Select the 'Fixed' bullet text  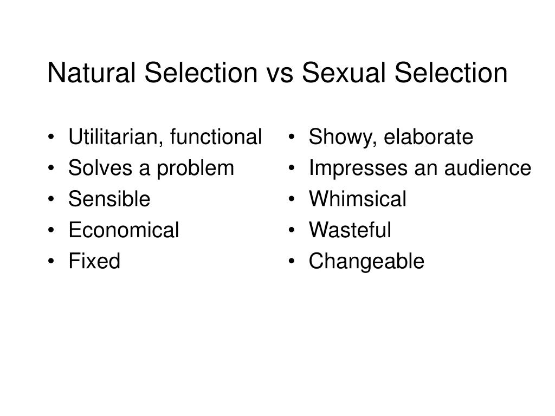click(x=94, y=261)
